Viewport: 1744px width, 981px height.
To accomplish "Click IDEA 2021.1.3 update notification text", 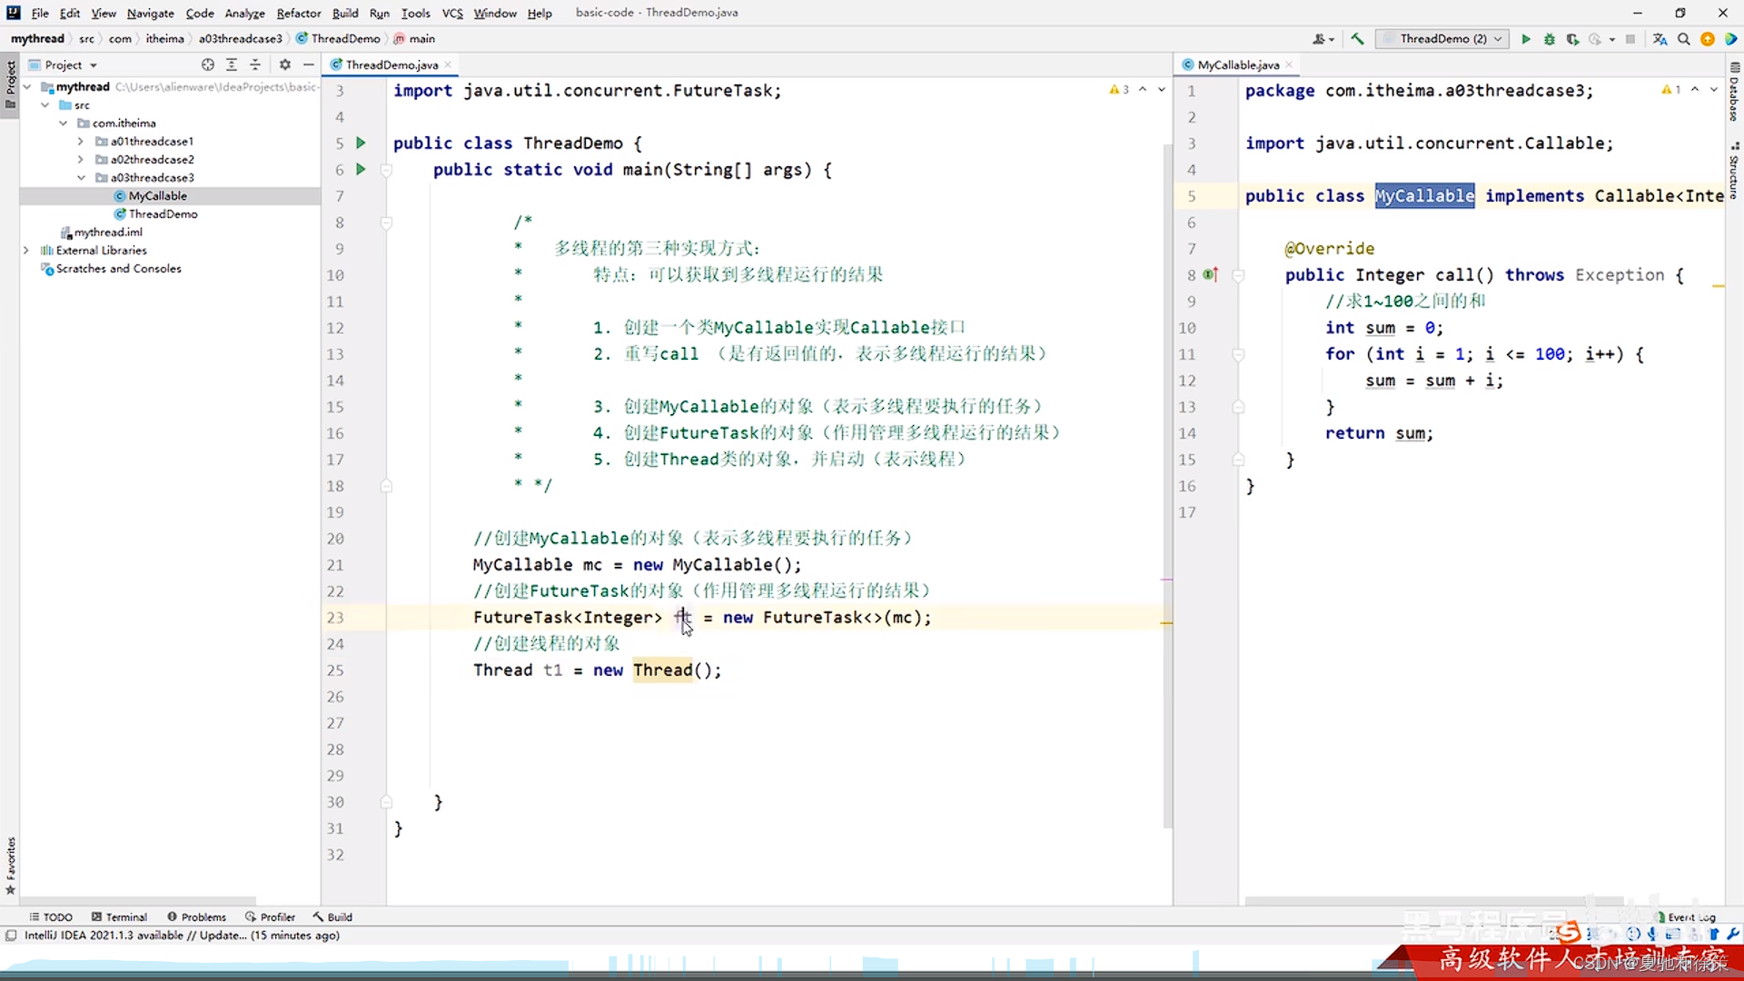I will click(182, 935).
